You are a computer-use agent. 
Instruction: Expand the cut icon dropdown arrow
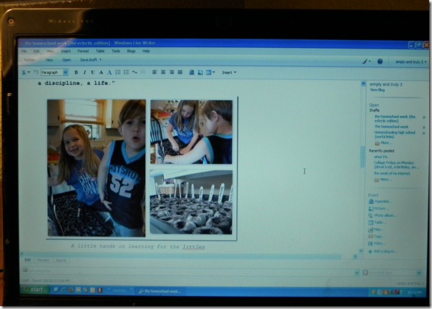click(29, 72)
